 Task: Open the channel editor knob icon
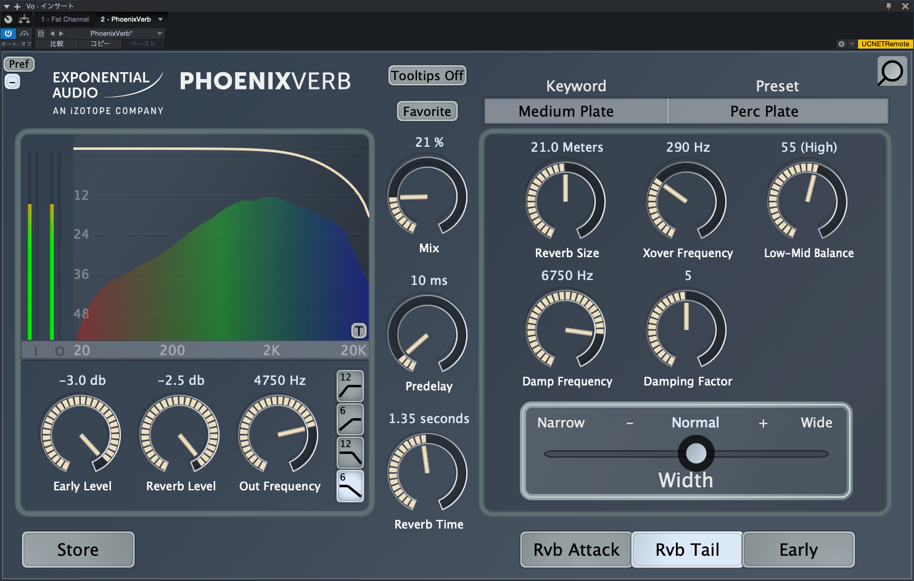pyautogui.click(x=9, y=19)
